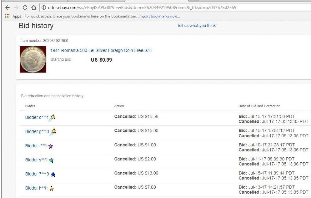311x198 pixels.
Task: Click teal star beside Bidder s***i
Action: tap(51, 160)
